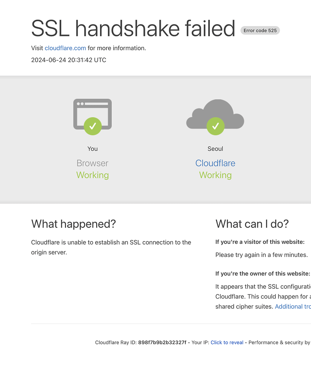Click the SSL handshake failed heading
Screen dimensions: 311x387
(133, 28)
